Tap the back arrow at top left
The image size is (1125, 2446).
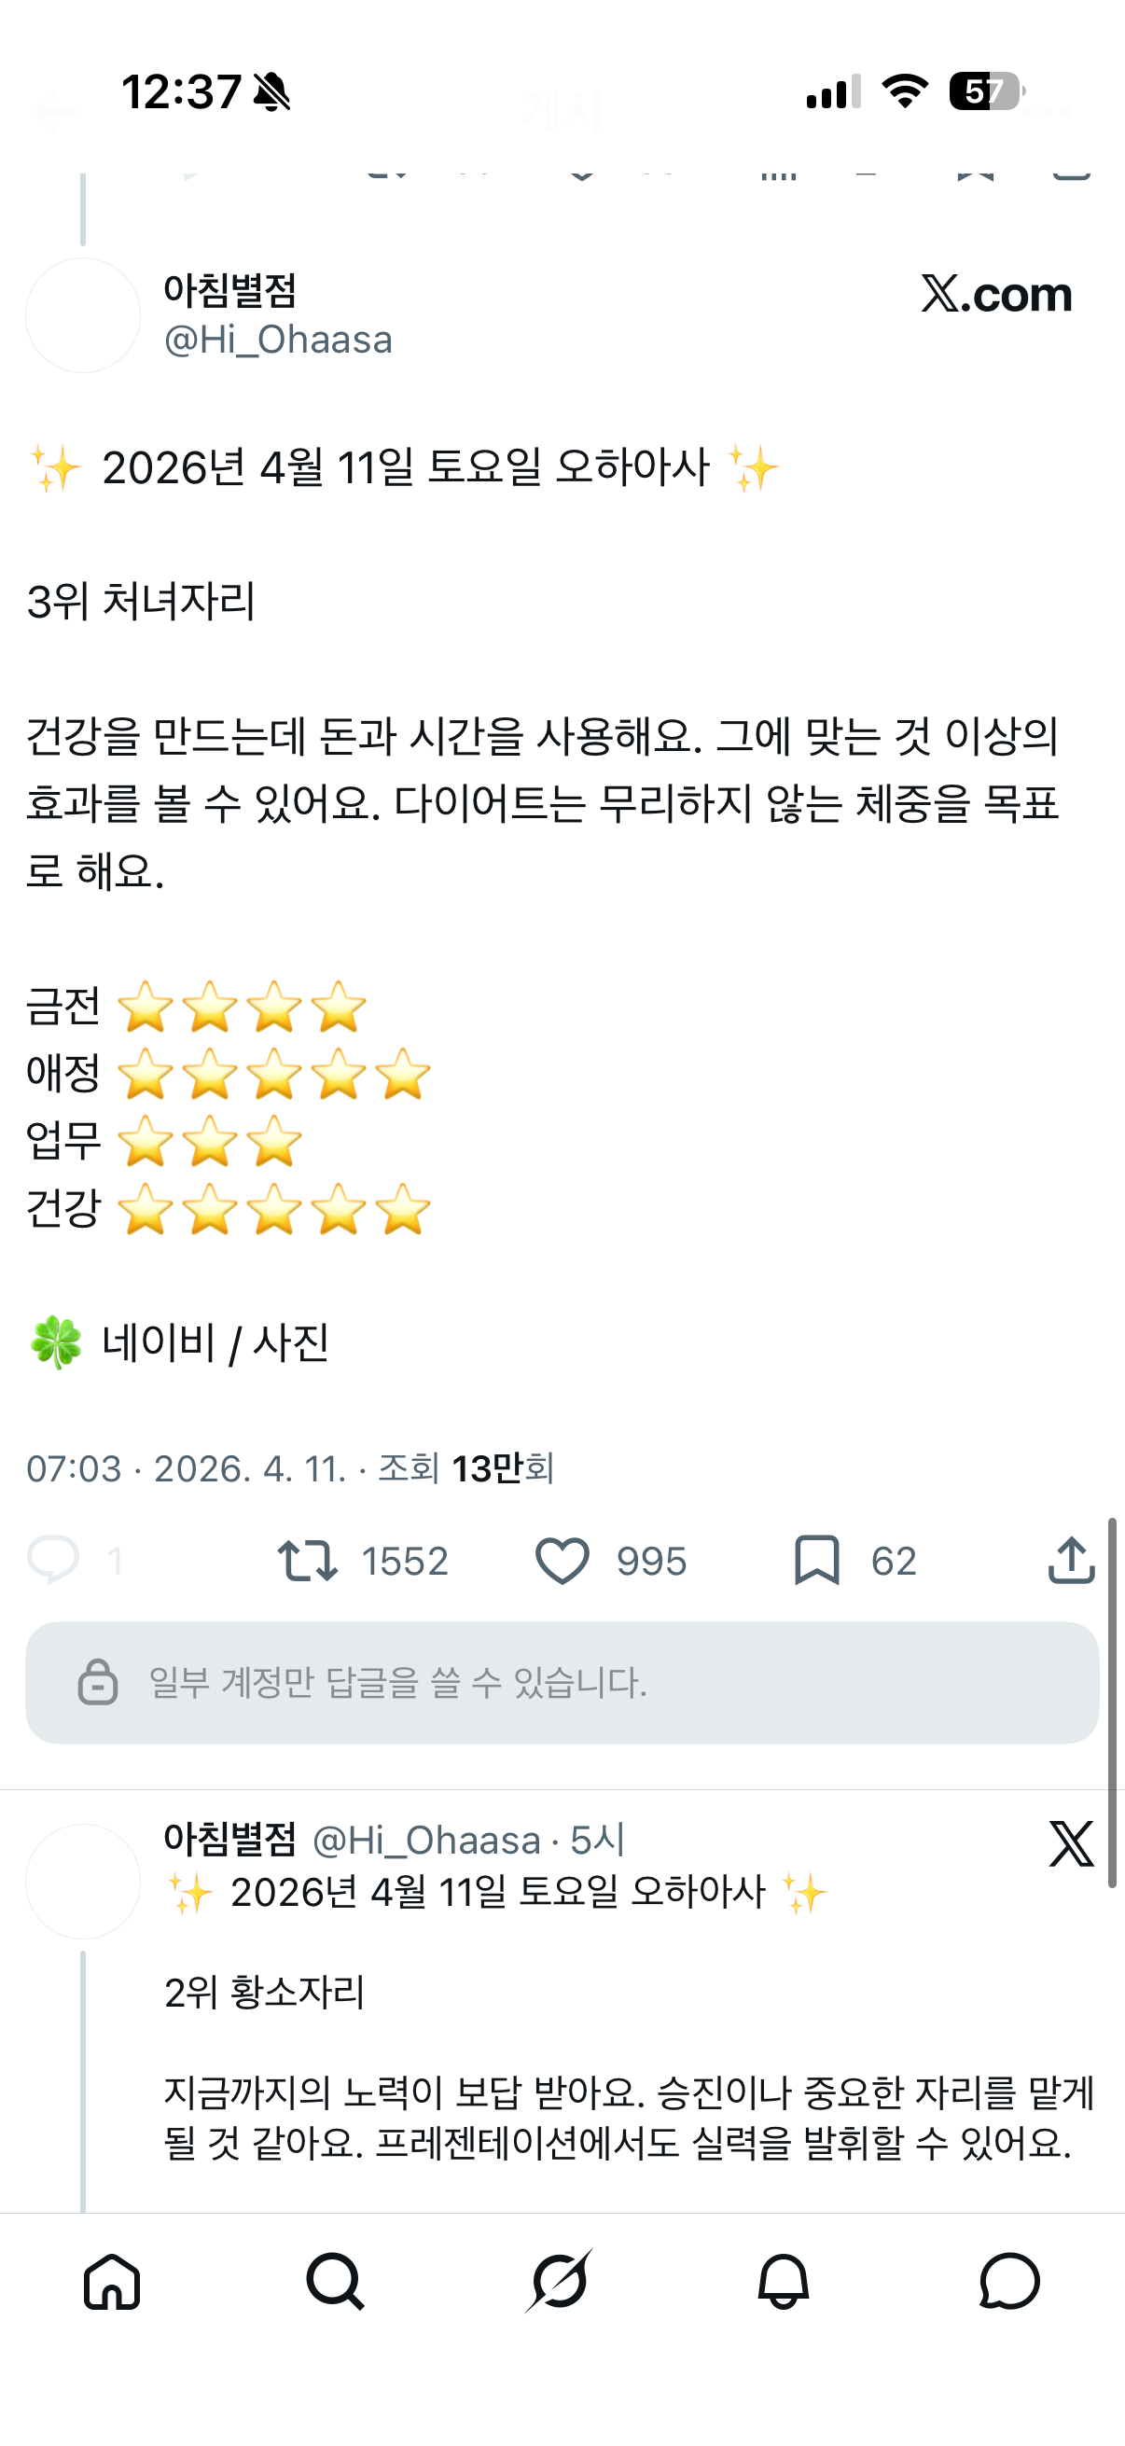[x=55, y=113]
